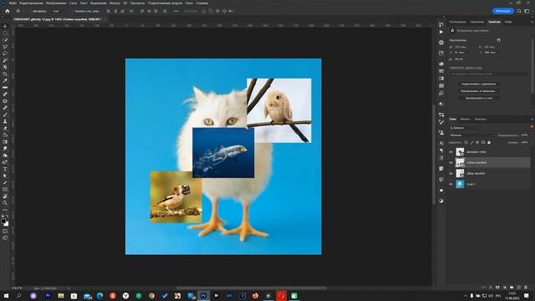This screenshot has width=535, height=301.
Task: Open the search icon at top right
Action: tap(519, 11)
